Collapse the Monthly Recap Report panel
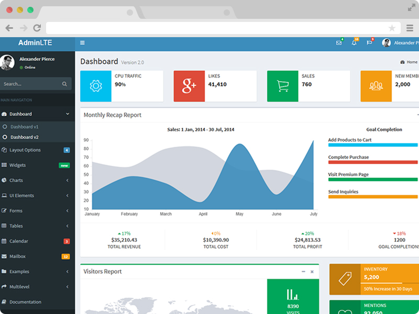The height and width of the screenshot is (314, 419). click(x=416, y=115)
